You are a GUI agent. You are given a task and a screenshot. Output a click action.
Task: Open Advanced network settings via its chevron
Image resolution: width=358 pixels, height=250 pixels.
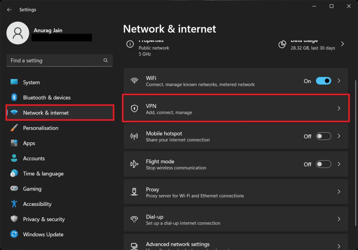click(x=338, y=245)
